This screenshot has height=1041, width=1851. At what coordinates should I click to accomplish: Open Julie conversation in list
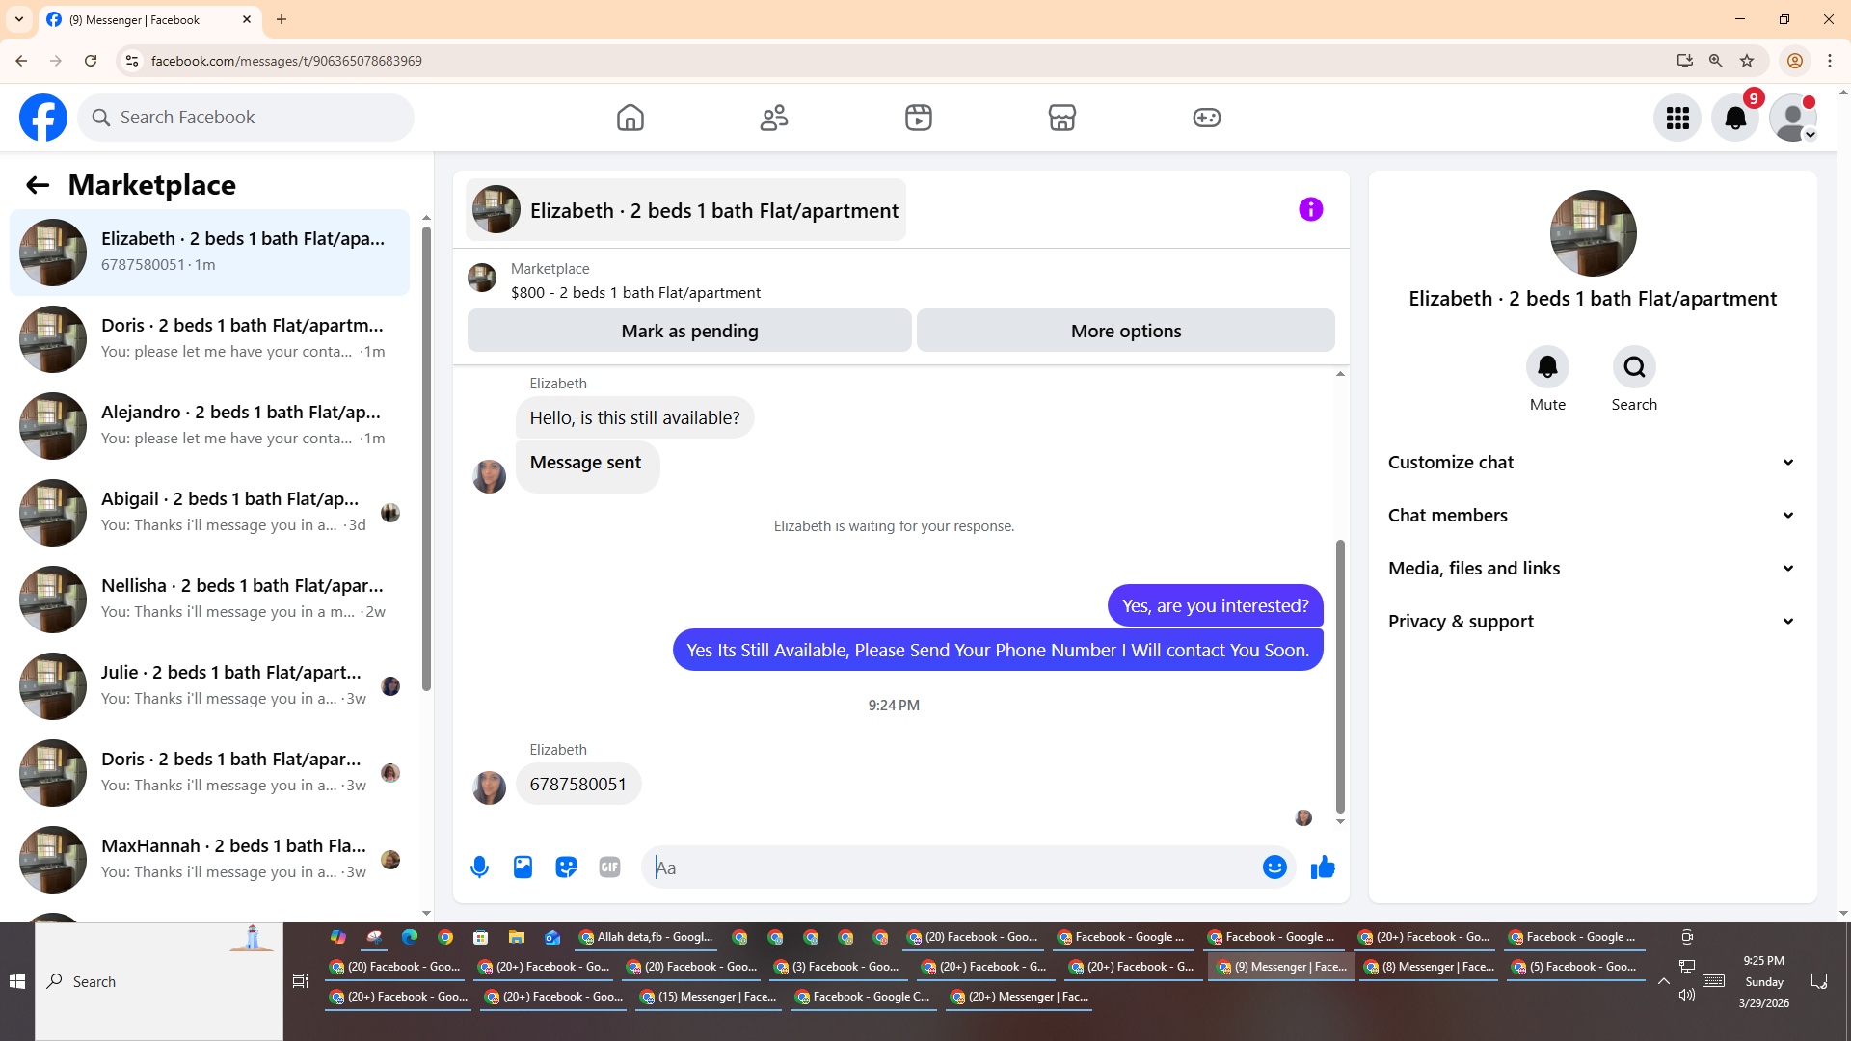(x=209, y=686)
